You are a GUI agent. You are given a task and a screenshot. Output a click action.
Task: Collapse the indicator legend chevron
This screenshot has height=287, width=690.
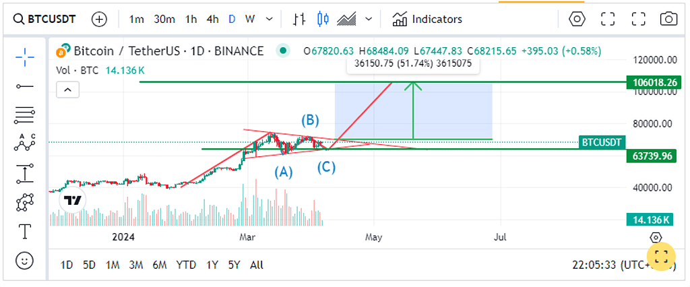click(67, 89)
